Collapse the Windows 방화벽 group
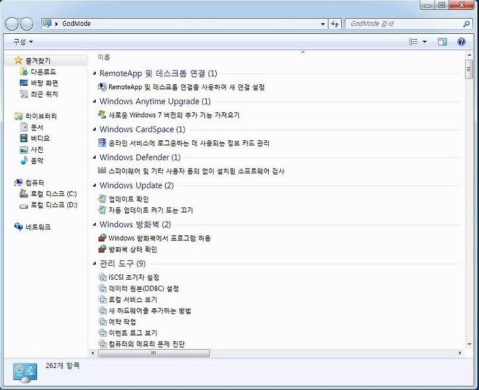The height and width of the screenshot is (390, 479). coord(94,225)
